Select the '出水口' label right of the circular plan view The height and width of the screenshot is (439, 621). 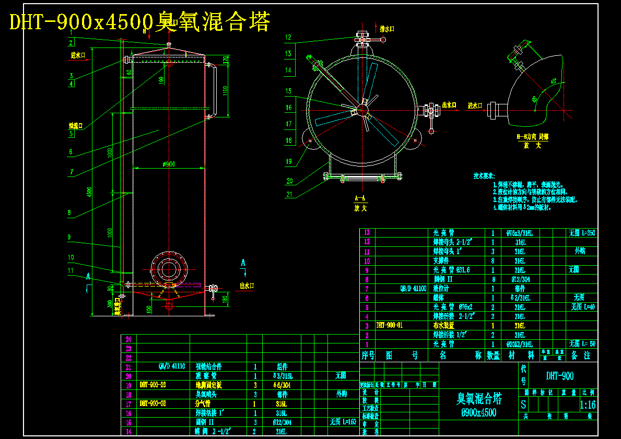click(449, 105)
